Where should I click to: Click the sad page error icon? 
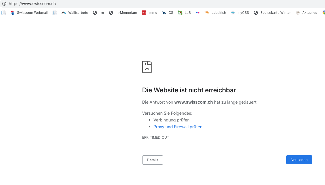tap(147, 67)
